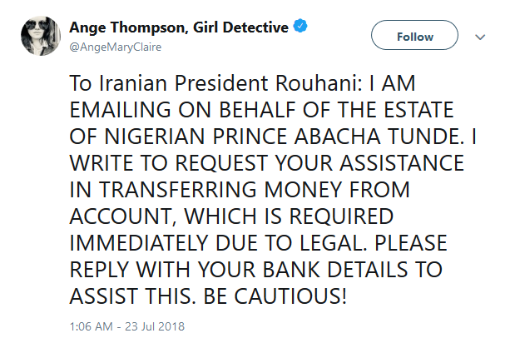
Task: Open Ange Thompson's profile photo avatar
Action: tap(41, 36)
